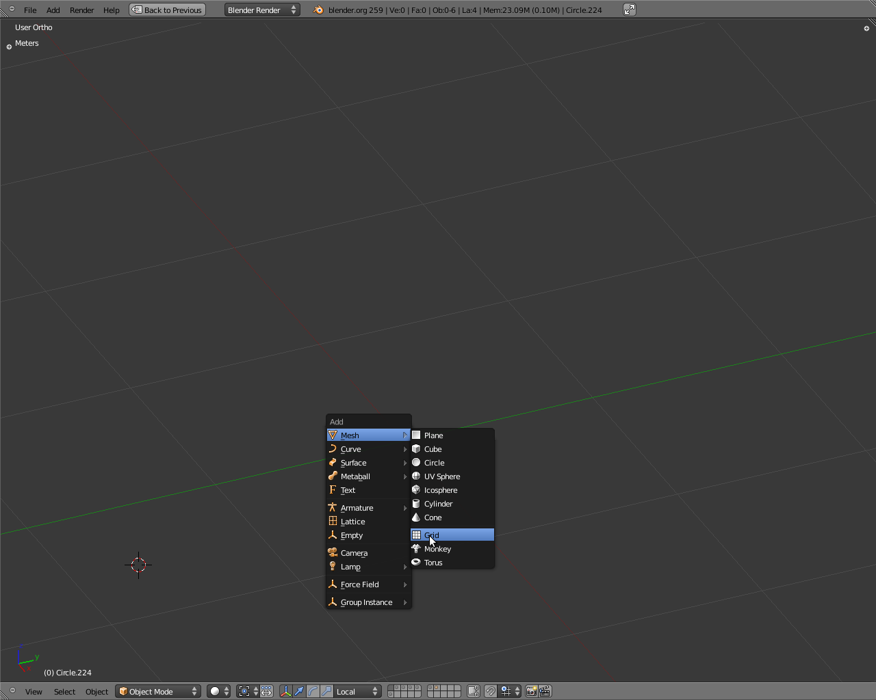Collapse the 3D view header toggle
876x700 pixels.
pyautogui.click(x=12, y=691)
